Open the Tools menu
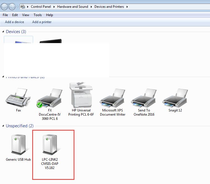This screenshot has height=184, width=210. (x=37, y=15)
